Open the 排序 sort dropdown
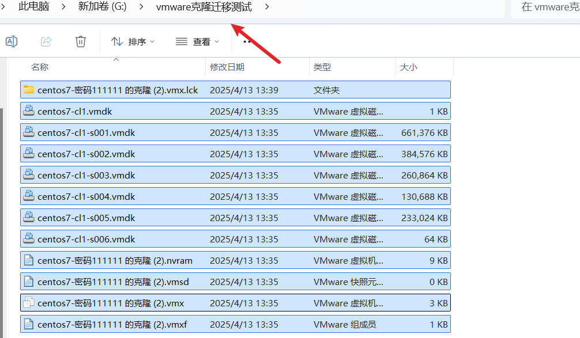580x338 pixels. coord(133,41)
